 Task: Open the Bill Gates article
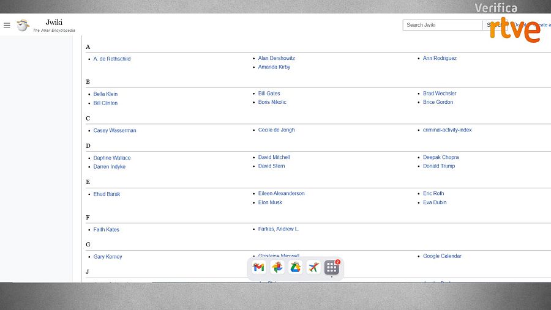click(x=269, y=94)
